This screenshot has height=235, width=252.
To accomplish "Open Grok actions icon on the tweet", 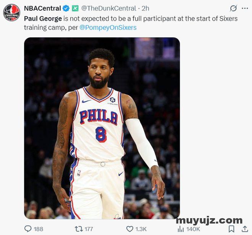I will [233, 8].
